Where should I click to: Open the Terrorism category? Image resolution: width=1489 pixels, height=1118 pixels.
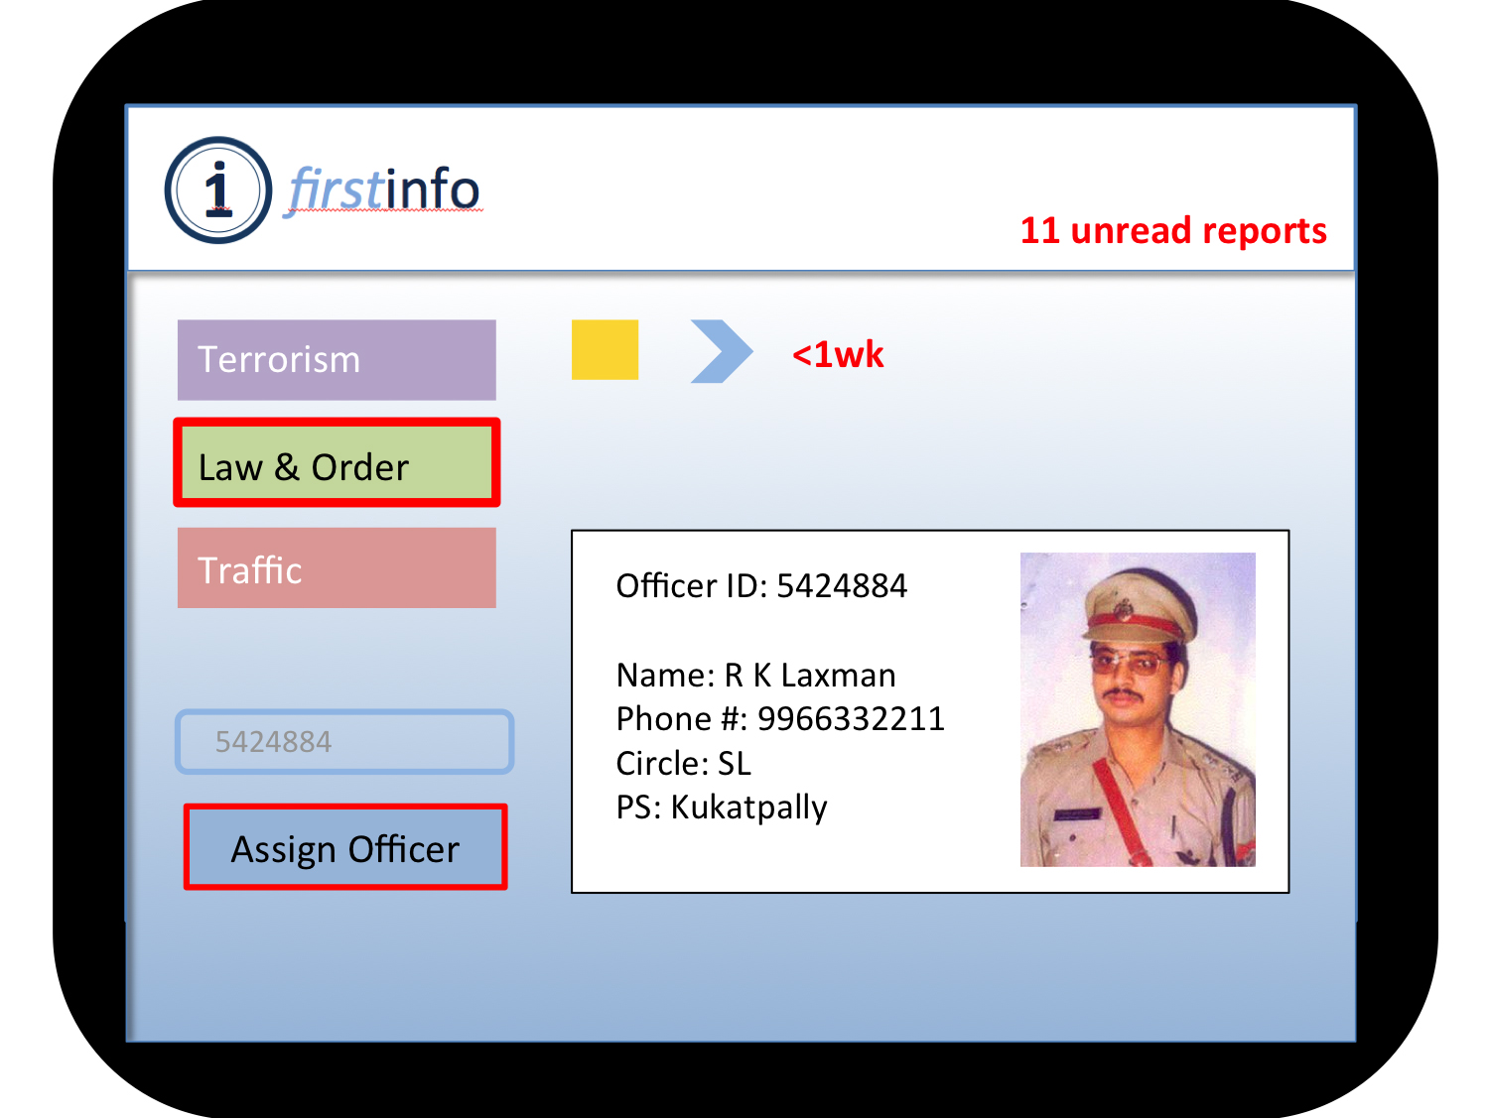pos(337,360)
